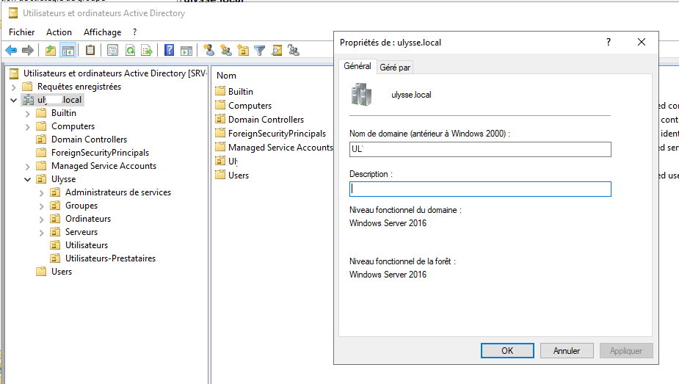Viewport: 679px width, 384px height.
Task: Open the Action menu
Action: coord(59,32)
